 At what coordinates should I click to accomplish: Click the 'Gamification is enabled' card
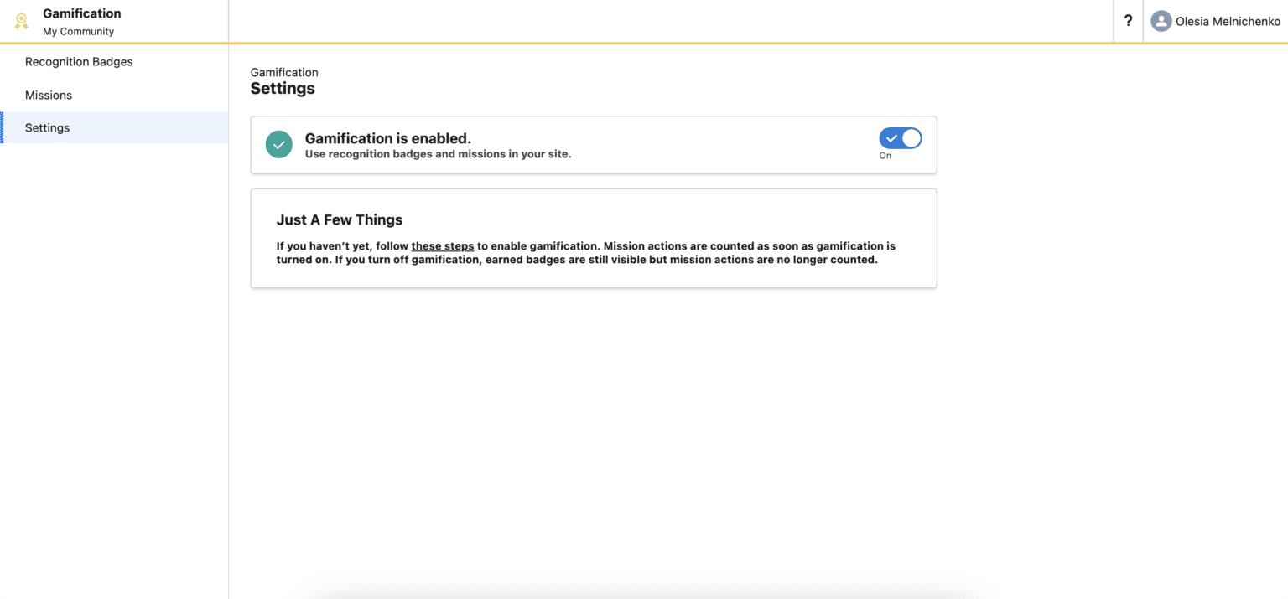point(594,144)
